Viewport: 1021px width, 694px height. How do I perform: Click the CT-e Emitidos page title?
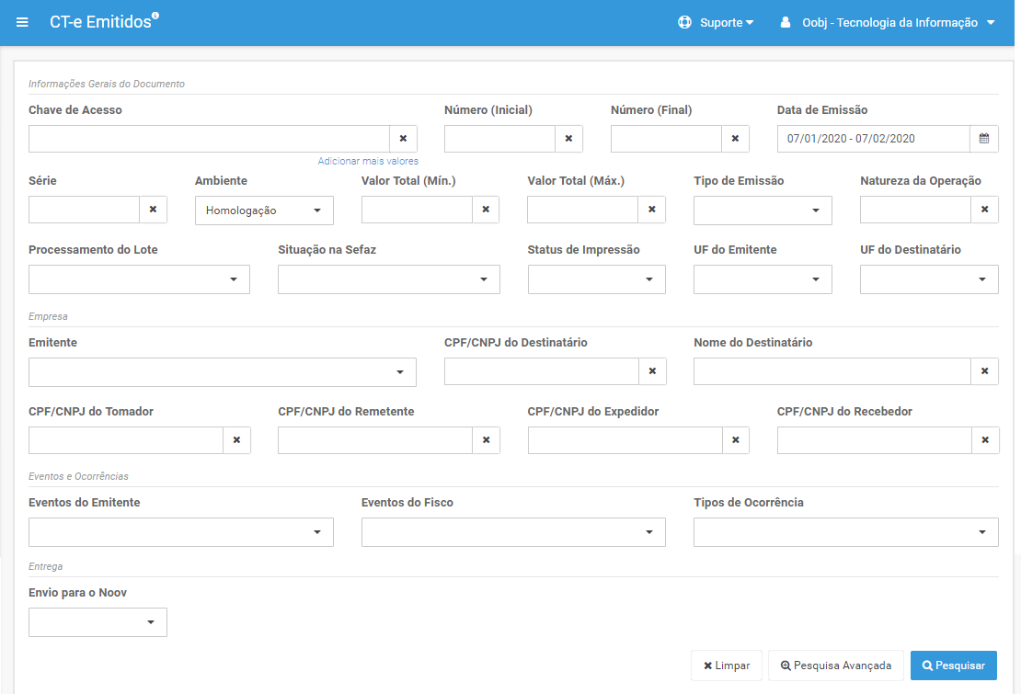(x=100, y=22)
